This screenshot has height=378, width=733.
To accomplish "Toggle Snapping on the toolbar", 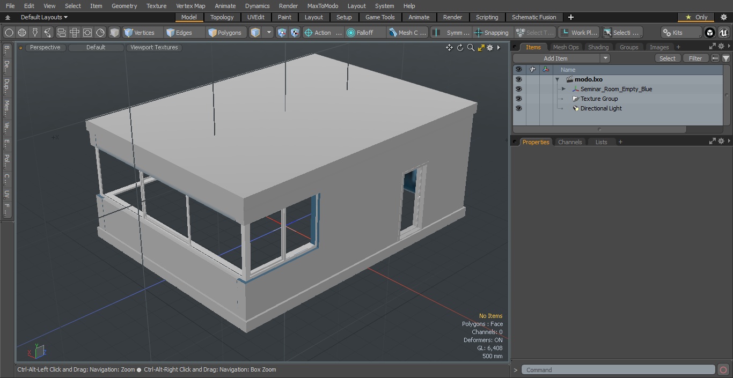I will point(492,33).
